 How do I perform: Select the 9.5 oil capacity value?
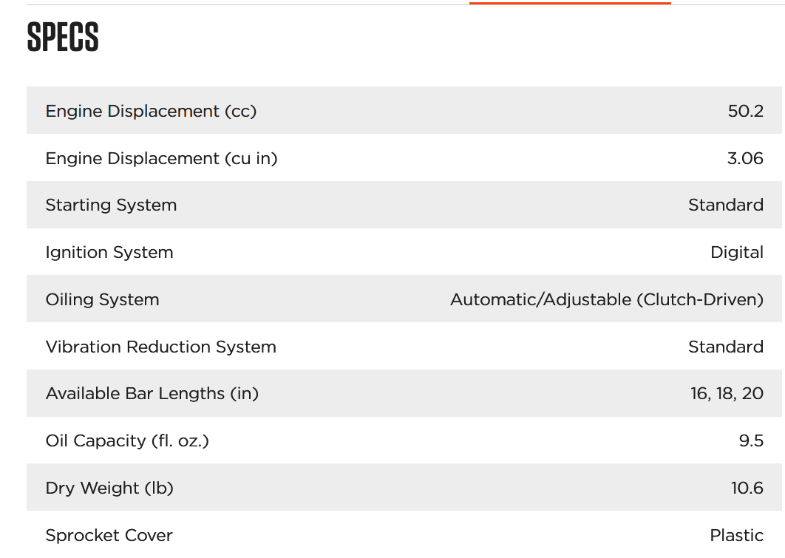[x=751, y=440]
